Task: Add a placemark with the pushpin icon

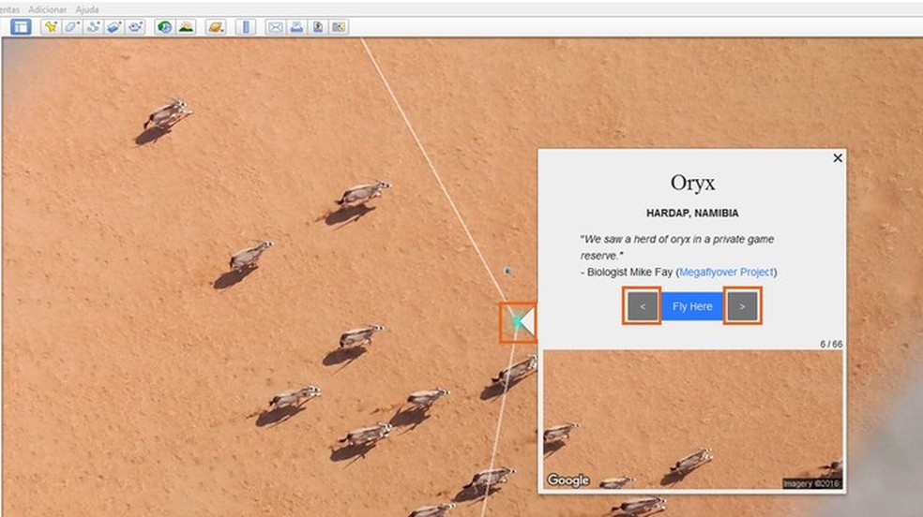Action: point(51,27)
